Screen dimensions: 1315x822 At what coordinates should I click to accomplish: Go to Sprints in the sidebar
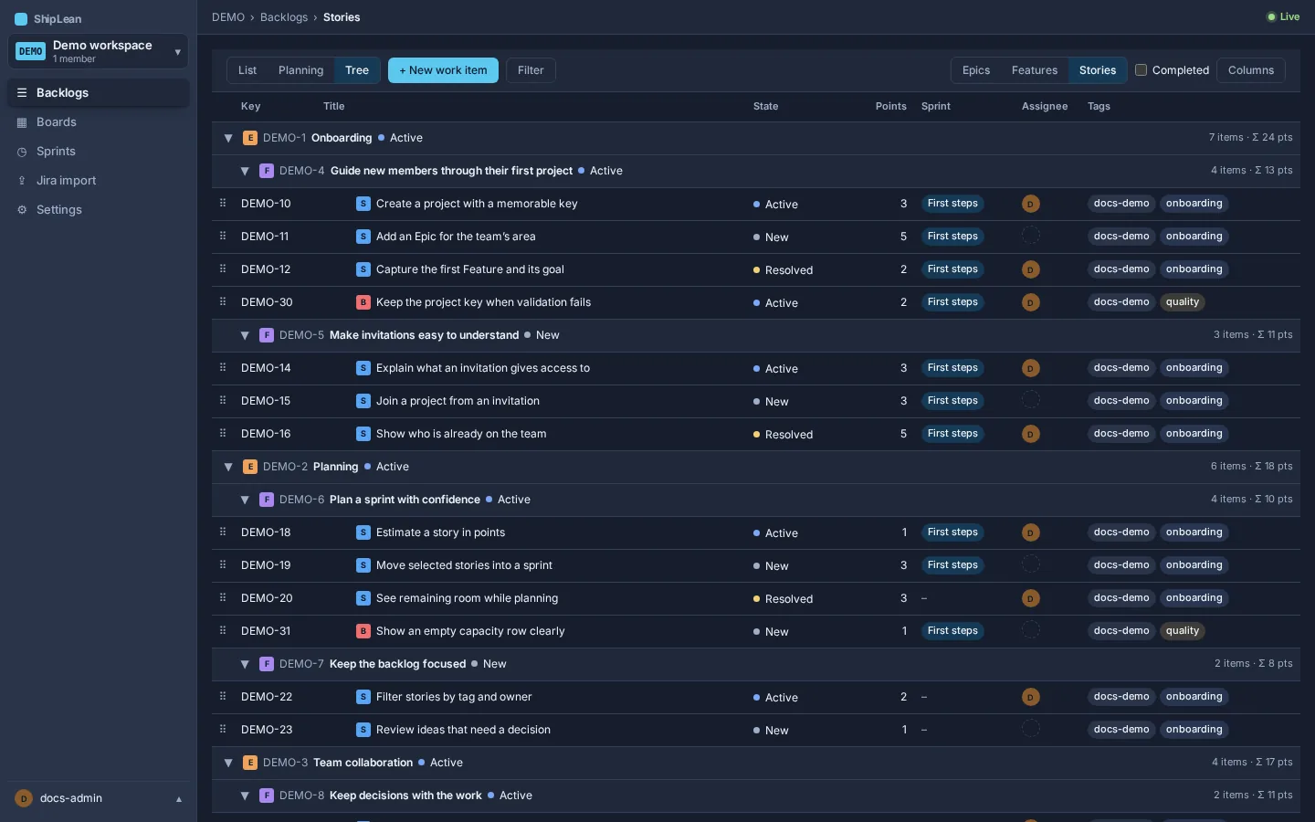click(x=99, y=152)
